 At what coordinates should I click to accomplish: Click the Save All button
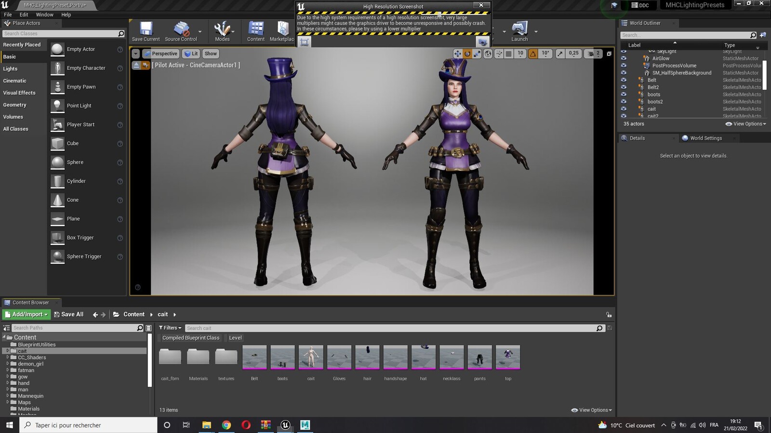point(69,314)
